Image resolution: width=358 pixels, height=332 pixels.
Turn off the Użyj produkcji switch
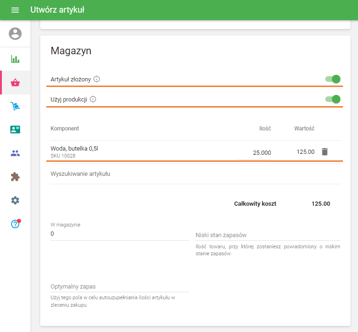(x=333, y=99)
